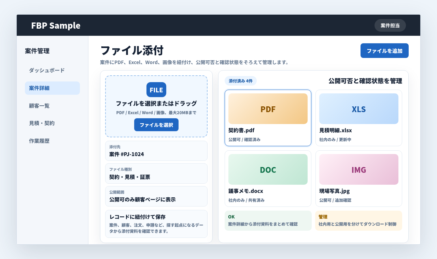This screenshot has height=259, width=437.
Task: Select 案件詳細 in the sidebar
Action: (52, 88)
